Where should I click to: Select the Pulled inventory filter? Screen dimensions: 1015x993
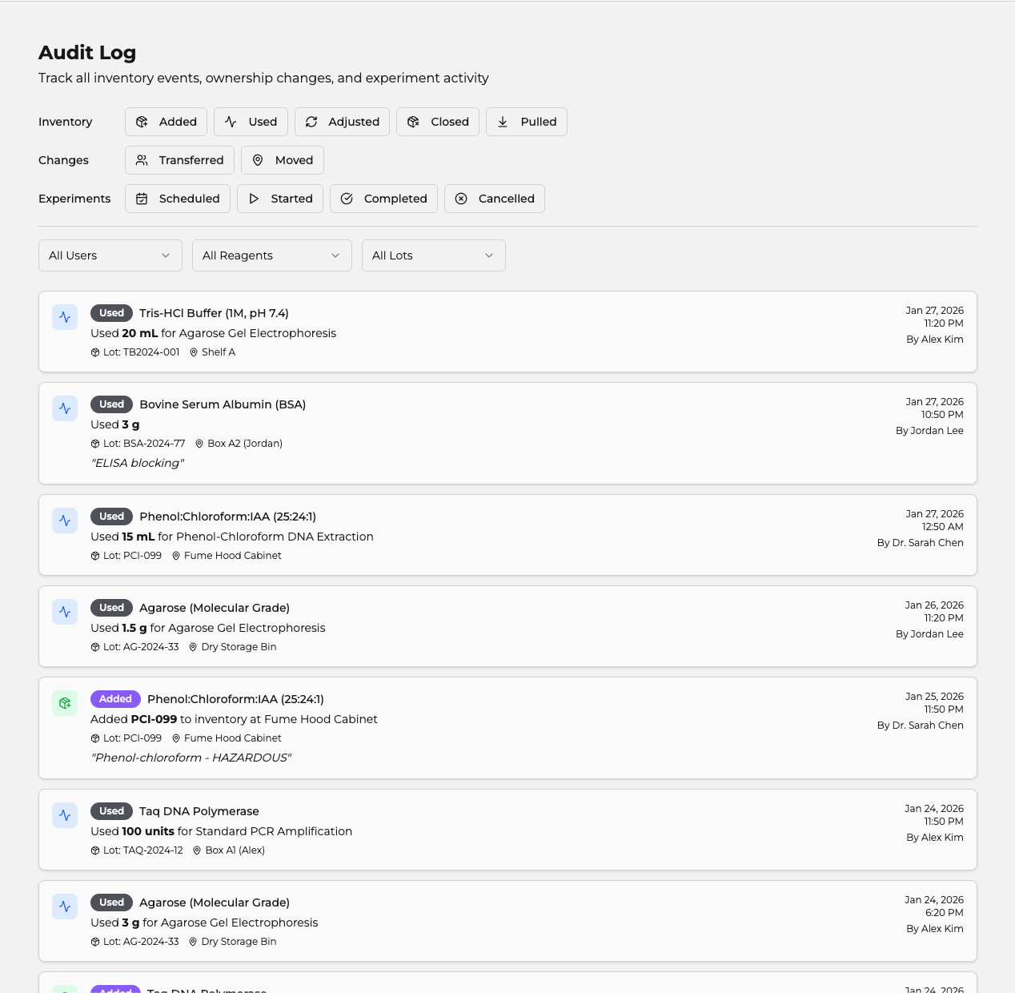526,122
